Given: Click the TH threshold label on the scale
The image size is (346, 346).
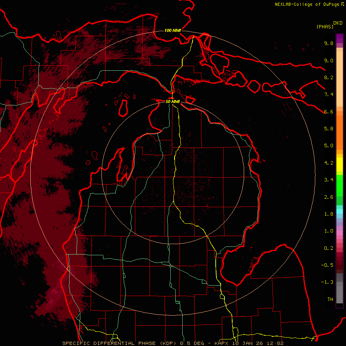Looking at the screenshot, I should coord(330,299).
